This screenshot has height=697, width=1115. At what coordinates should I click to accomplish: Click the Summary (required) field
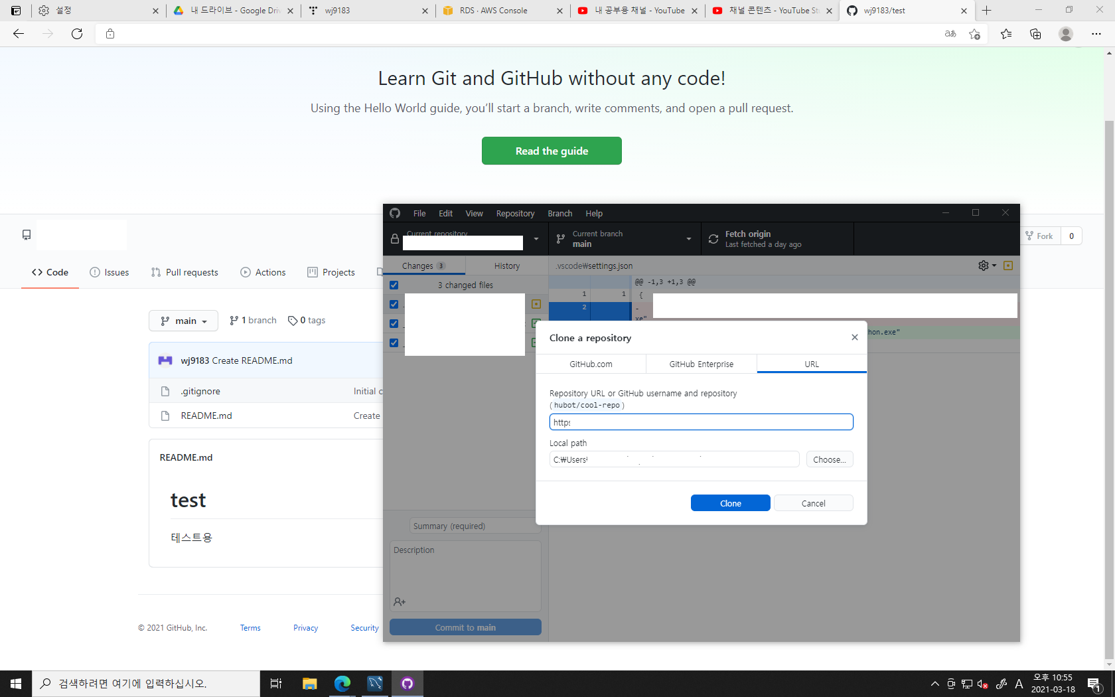(475, 526)
